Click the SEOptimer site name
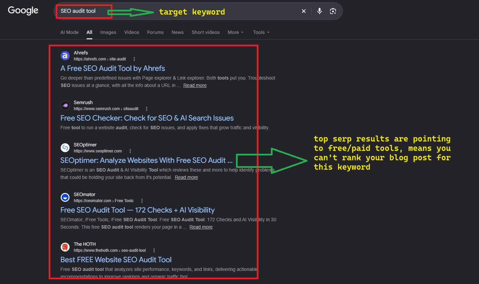Image resolution: width=479 pixels, height=284 pixels. click(x=85, y=145)
